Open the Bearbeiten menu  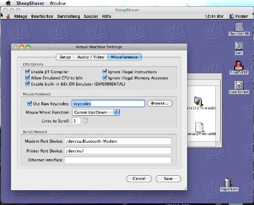42,17
